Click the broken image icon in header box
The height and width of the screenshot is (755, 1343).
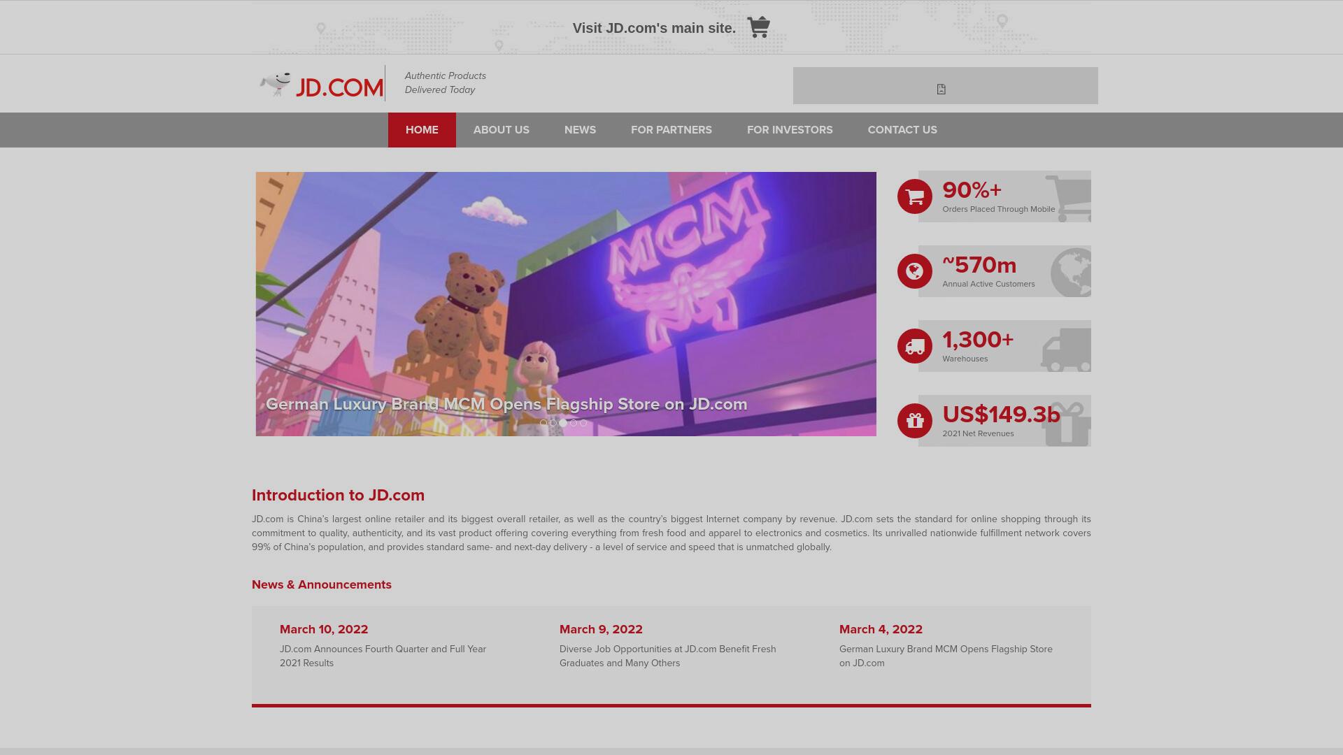point(941,89)
